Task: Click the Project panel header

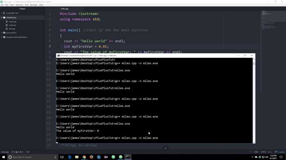Action: tap(22, 9)
